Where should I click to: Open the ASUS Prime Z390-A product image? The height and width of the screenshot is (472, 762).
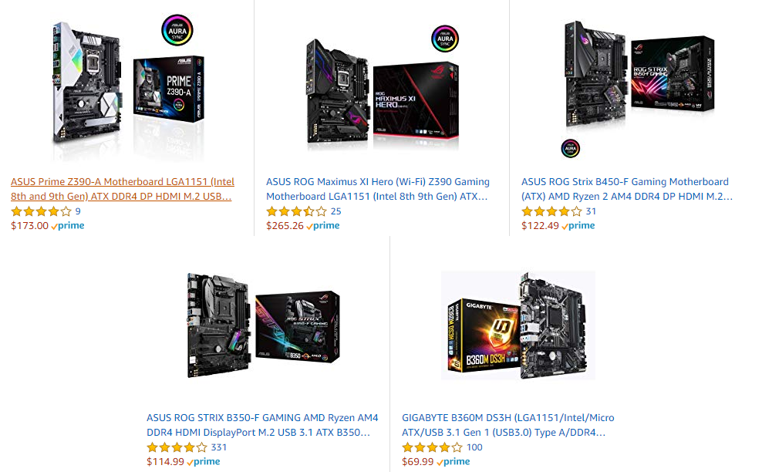click(129, 86)
